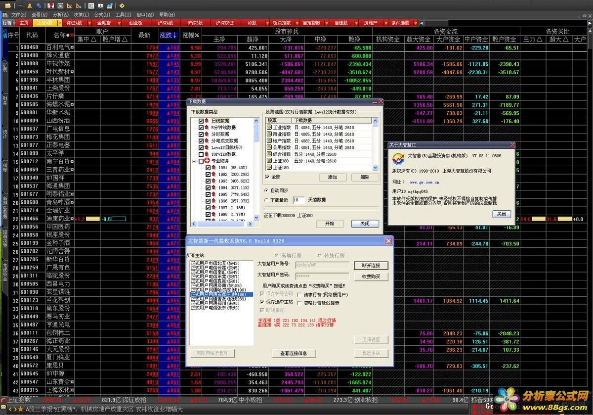This screenshot has height=415, width=593.
Task: Click the alarm bell icon in the top toolbar
Action: click(x=29, y=5)
